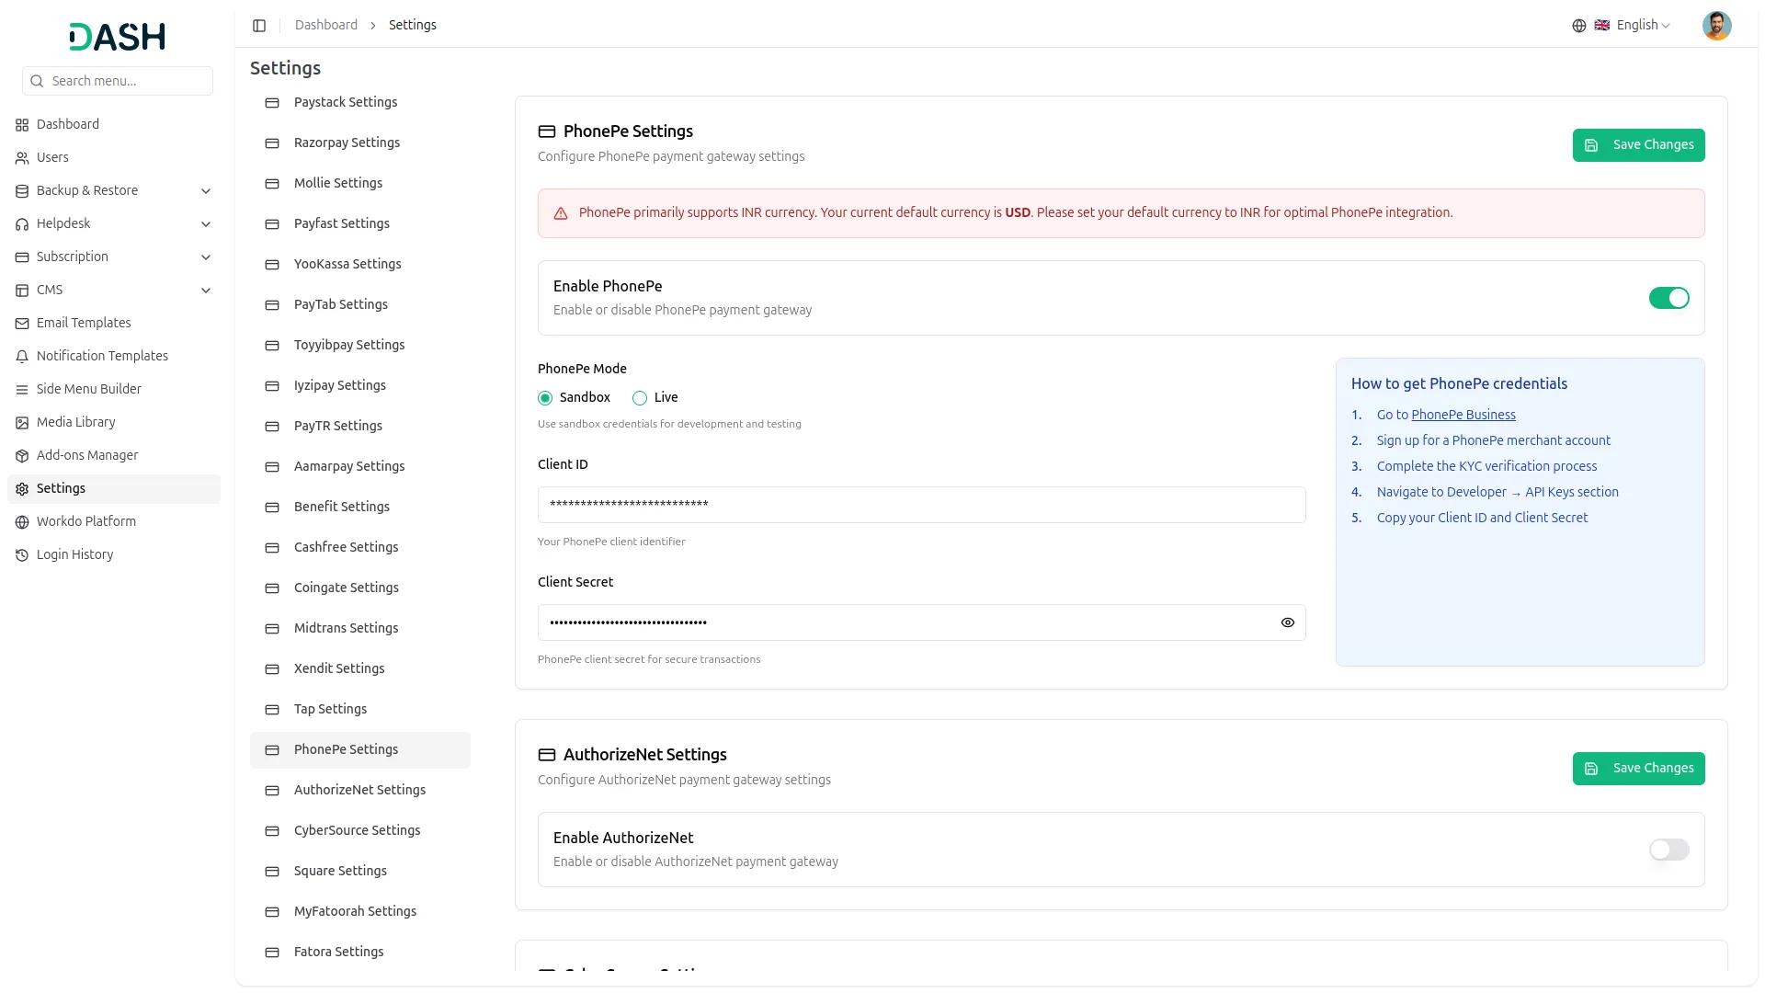Open Toyyibpay Settings section
Image resolution: width=1765 pixels, height=993 pixels.
point(360,346)
